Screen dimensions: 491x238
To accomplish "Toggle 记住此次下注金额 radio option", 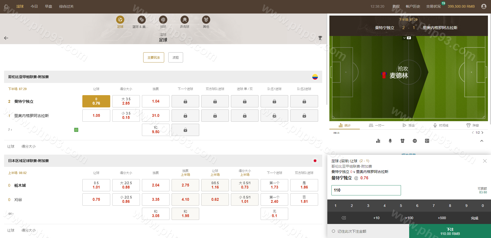I will click(333, 231).
